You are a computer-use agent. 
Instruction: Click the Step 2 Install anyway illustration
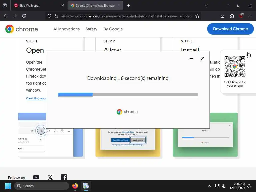[x=138, y=140]
